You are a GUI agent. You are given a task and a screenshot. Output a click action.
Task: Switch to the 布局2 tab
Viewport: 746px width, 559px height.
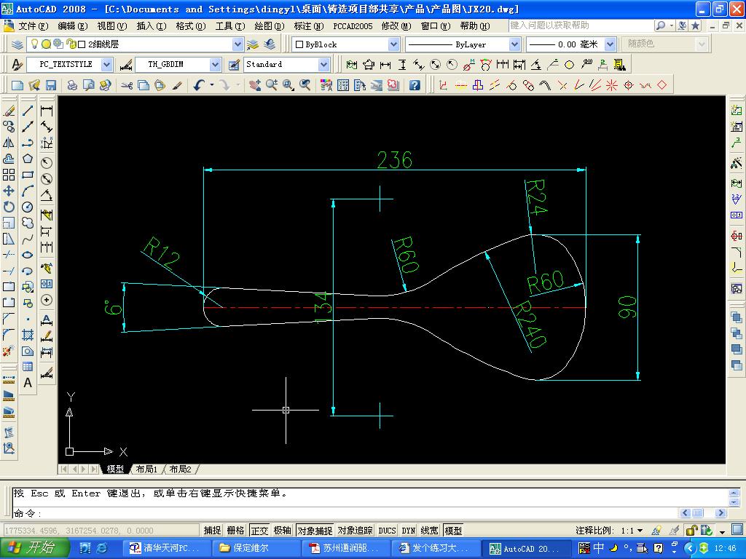[x=181, y=469]
